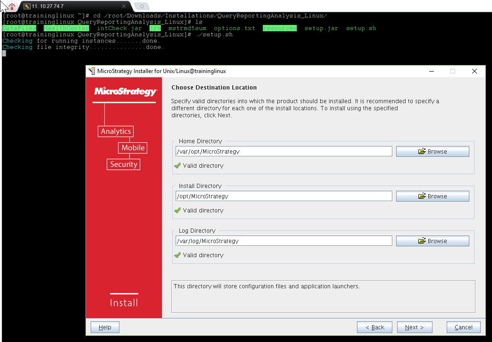Browse for the Log Directory

(x=432, y=241)
